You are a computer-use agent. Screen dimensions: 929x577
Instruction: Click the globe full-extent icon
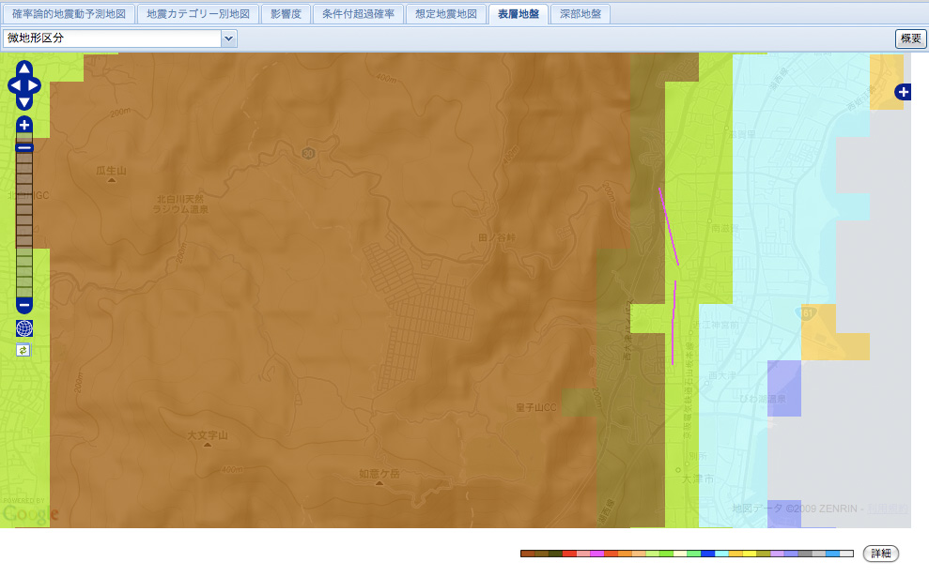pos(23,328)
